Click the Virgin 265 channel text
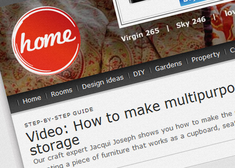 (x=140, y=34)
